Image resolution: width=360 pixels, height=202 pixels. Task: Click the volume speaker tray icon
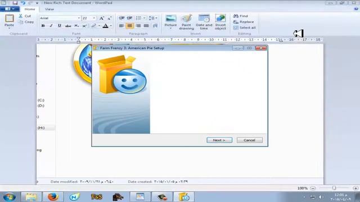click(x=321, y=197)
